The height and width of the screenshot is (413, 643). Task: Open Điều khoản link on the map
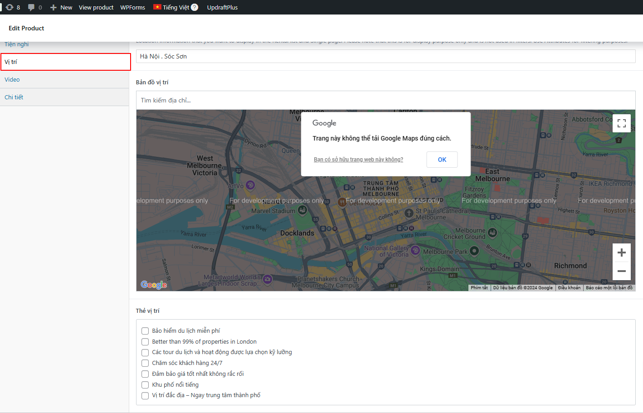(569, 288)
